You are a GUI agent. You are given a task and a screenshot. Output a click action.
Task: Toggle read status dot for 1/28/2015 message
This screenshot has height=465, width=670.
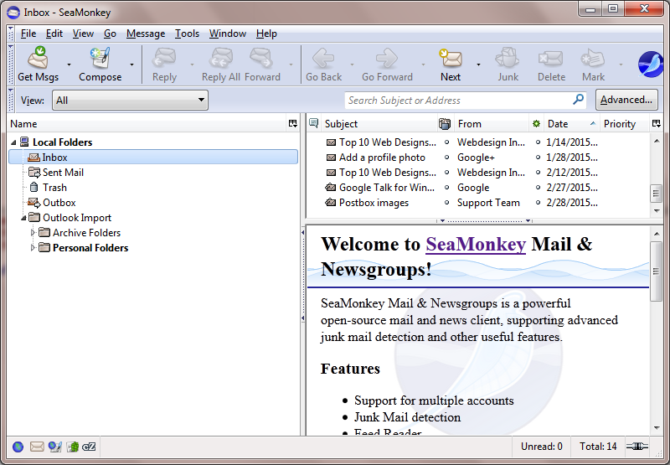[538, 158]
